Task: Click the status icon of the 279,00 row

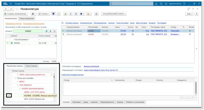Action: [x=63, y=31]
